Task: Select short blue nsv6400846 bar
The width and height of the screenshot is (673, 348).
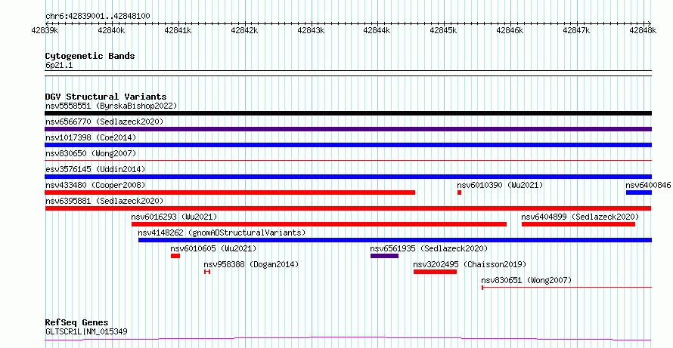Action: (x=639, y=192)
